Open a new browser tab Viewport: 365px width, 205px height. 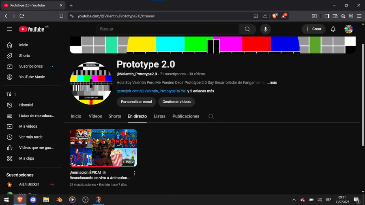71,5
